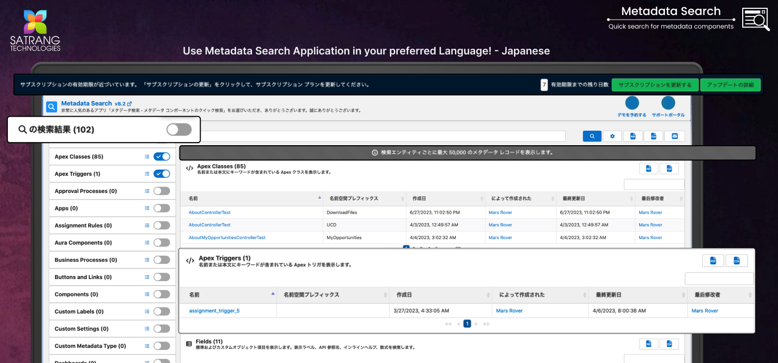The height and width of the screenshot is (363, 778).
Task: Open AboutControllerTest in the UCD row
Action: (x=210, y=225)
